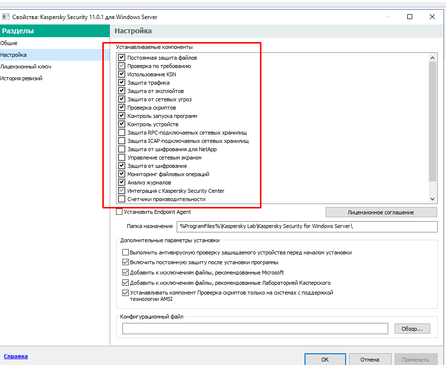Toggle Включить постоянную защиту после установки
The image size is (446, 365).
[125, 262]
